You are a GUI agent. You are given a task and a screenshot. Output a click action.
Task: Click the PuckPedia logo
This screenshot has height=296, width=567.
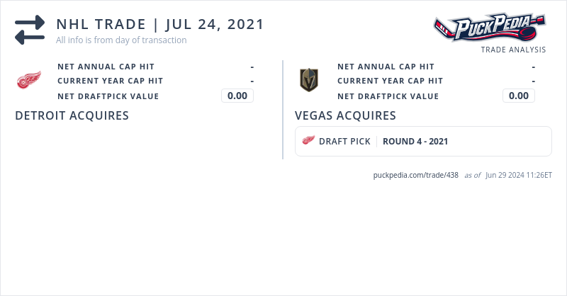(489, 28)
